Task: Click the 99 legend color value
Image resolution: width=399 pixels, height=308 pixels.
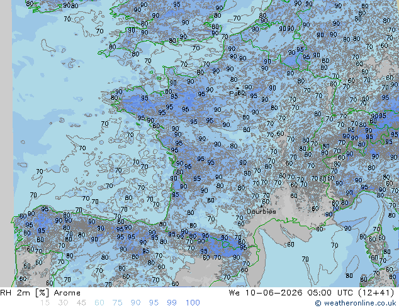Action: point(172,303)
